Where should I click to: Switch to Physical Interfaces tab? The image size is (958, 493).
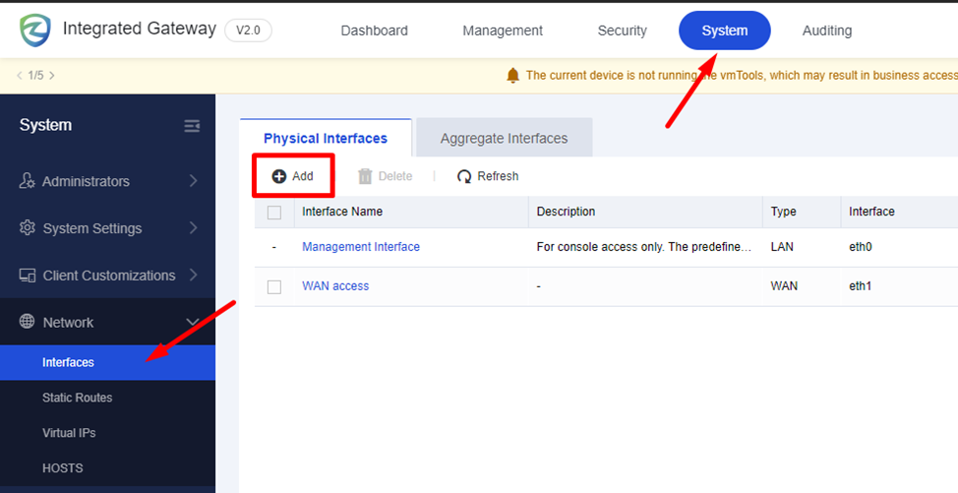326,138
